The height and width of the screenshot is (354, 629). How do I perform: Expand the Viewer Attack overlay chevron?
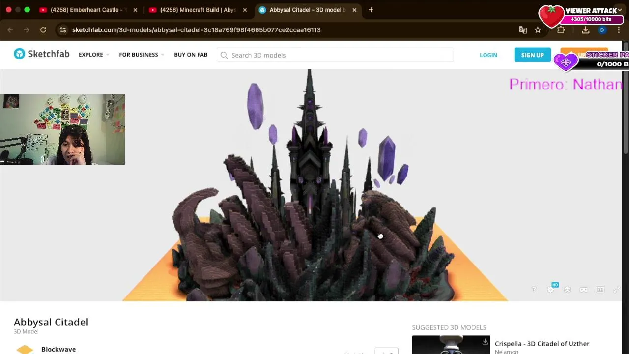pos(620,10)
